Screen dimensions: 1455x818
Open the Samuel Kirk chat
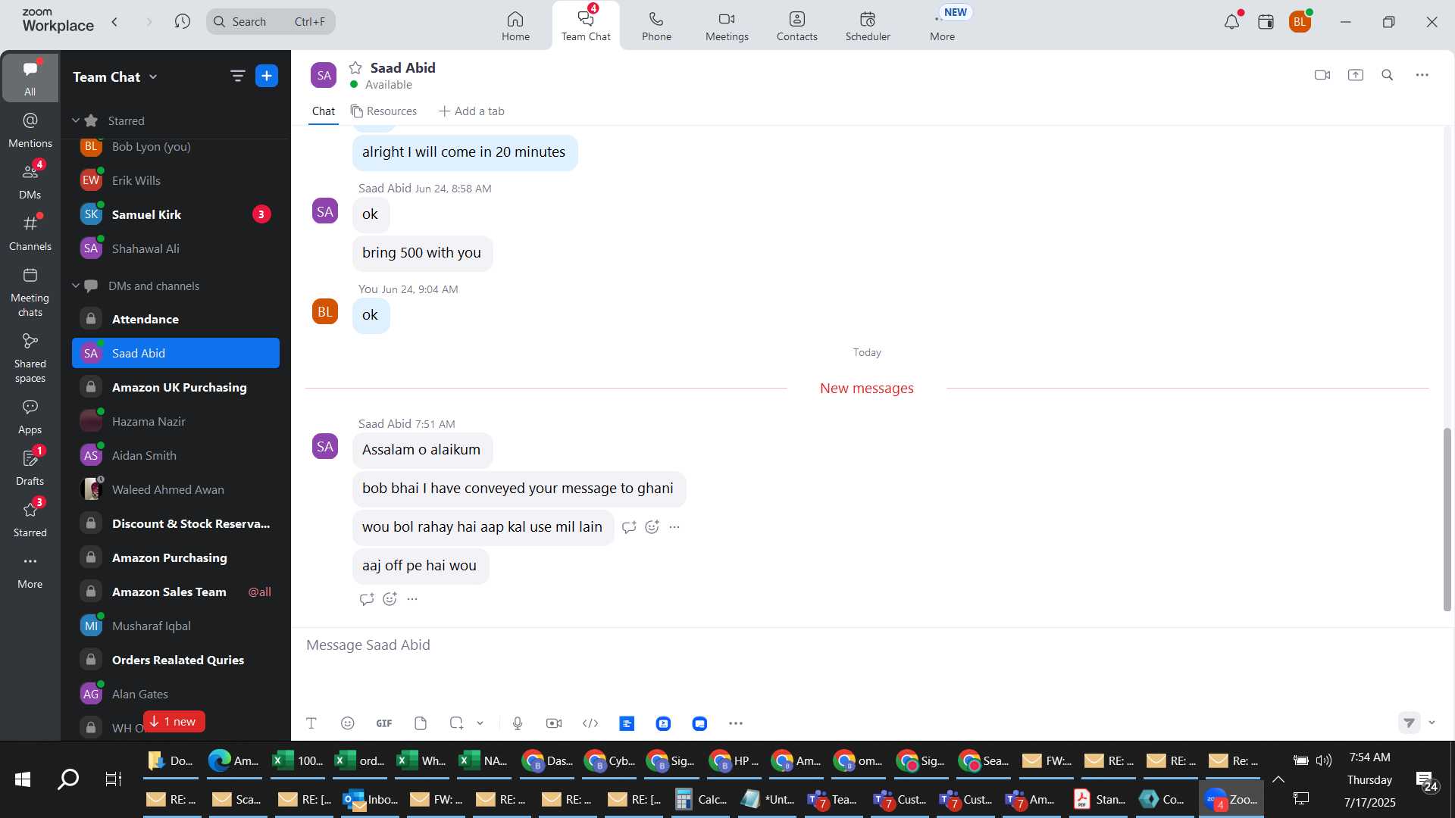[176, 214]
